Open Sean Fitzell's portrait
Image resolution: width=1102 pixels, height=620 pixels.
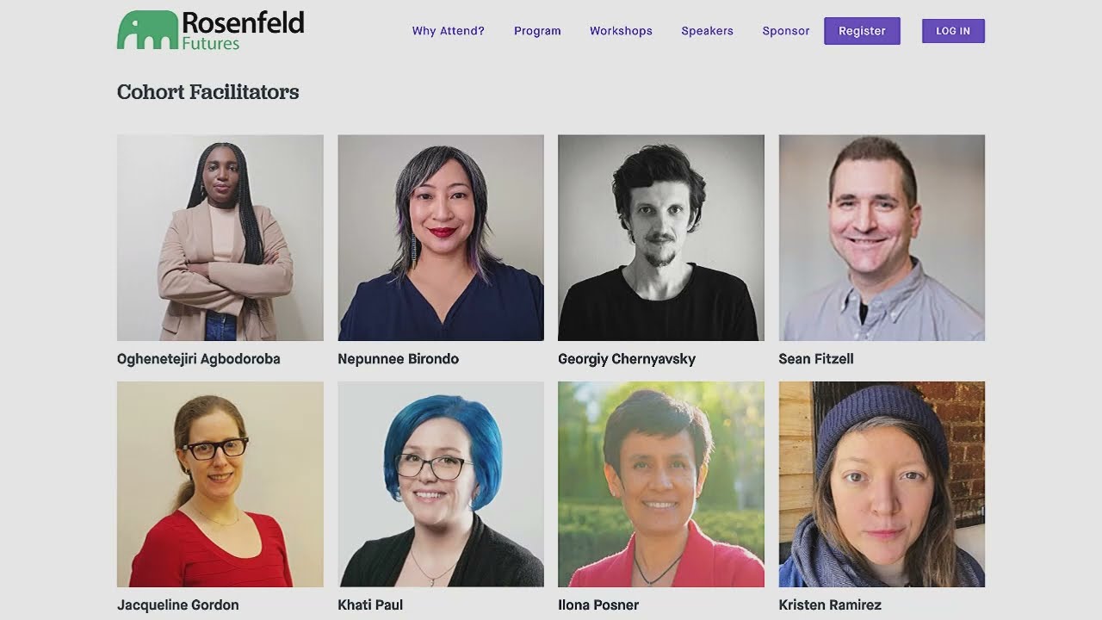(882, 238)
